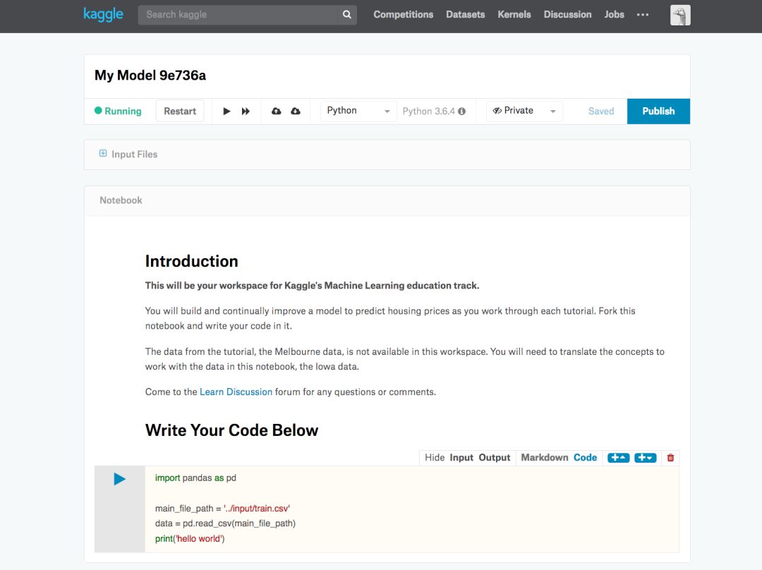Run all cells with the fast-forward icon

(246, 111)
